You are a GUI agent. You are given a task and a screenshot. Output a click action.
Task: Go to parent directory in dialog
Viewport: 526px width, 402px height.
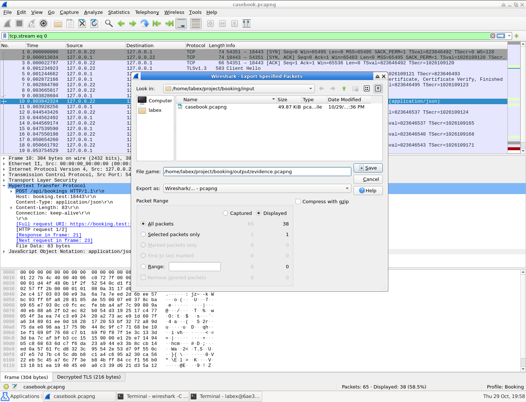[x=344, y=88]
